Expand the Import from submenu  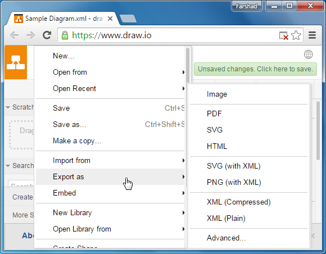110,161
